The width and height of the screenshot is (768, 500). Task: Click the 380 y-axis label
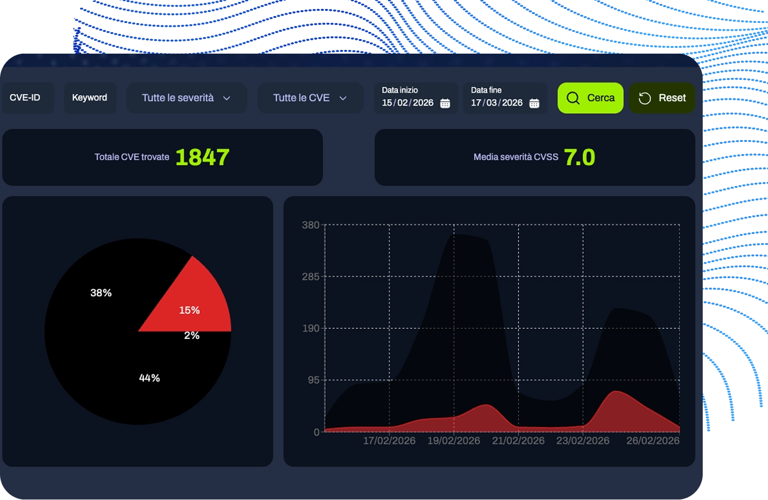310,225
